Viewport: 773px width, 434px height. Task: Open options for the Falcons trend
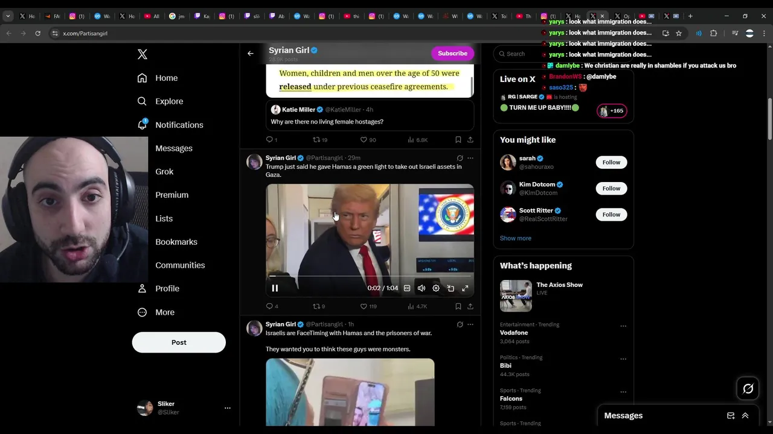(623, 392)
